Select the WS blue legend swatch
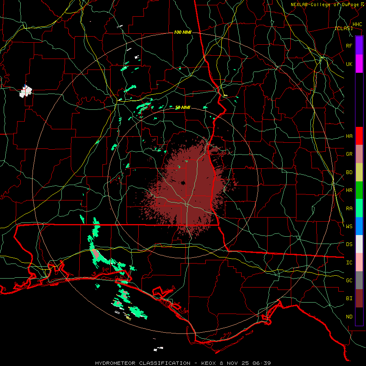The image size is (366, 366). pos(359,226)
